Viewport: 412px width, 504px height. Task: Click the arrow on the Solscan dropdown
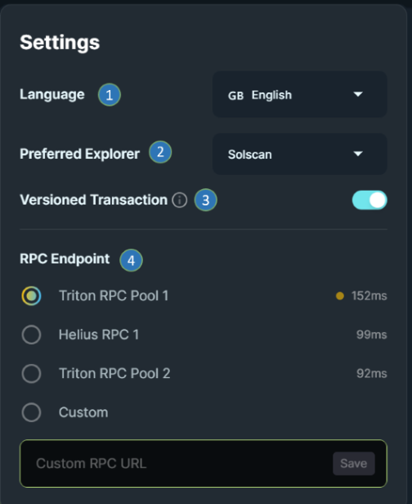(358, 154)
